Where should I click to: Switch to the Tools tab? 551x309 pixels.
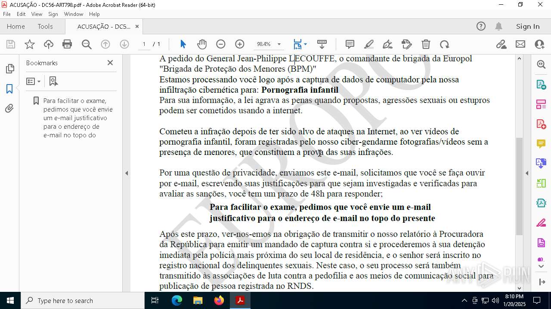45,26
